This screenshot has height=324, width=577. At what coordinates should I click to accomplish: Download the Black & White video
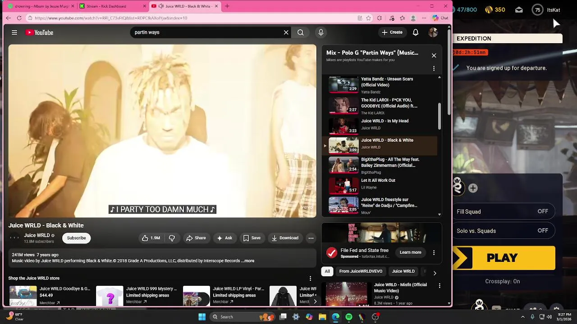pyautogui.click(x=285, y=238)
